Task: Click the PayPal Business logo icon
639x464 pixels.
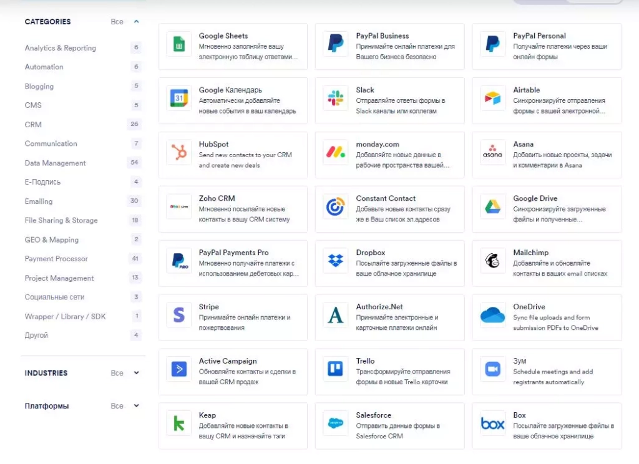Action: pos(335,43)
